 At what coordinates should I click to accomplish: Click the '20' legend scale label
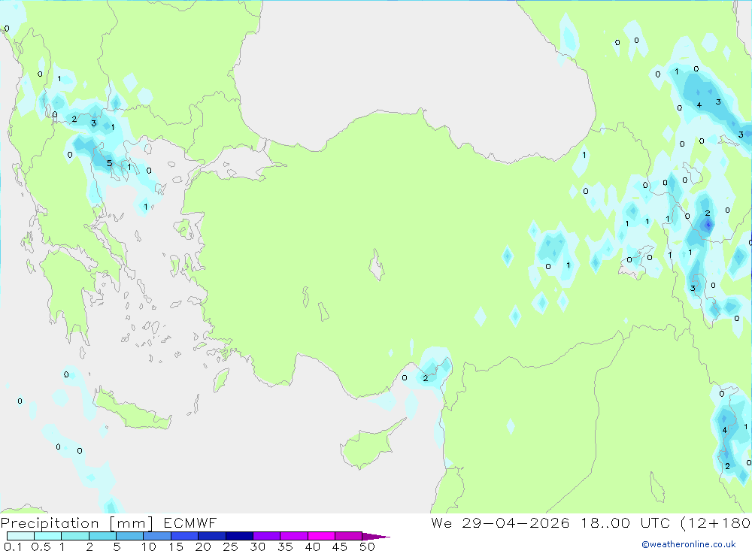[203, 546]
